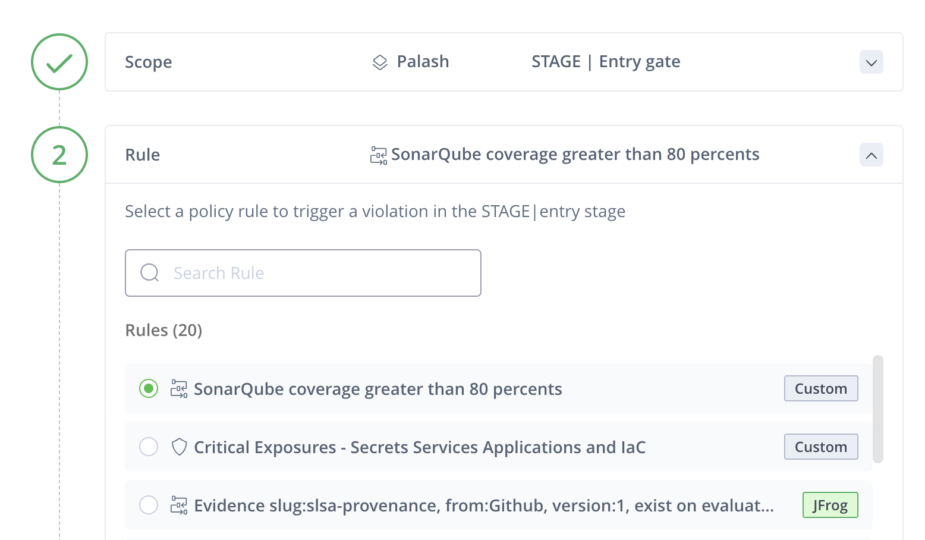Click the Scope section header label
Viewport: 925px width, 540px height.
tap(148, 62)
